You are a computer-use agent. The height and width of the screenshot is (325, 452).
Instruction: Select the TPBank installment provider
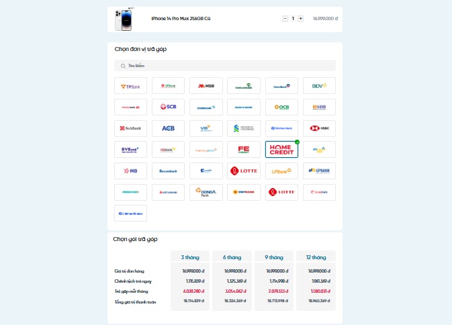[x=130, y=86]
